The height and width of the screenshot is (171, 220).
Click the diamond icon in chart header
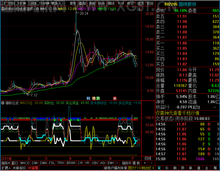[x=134, y=9]
